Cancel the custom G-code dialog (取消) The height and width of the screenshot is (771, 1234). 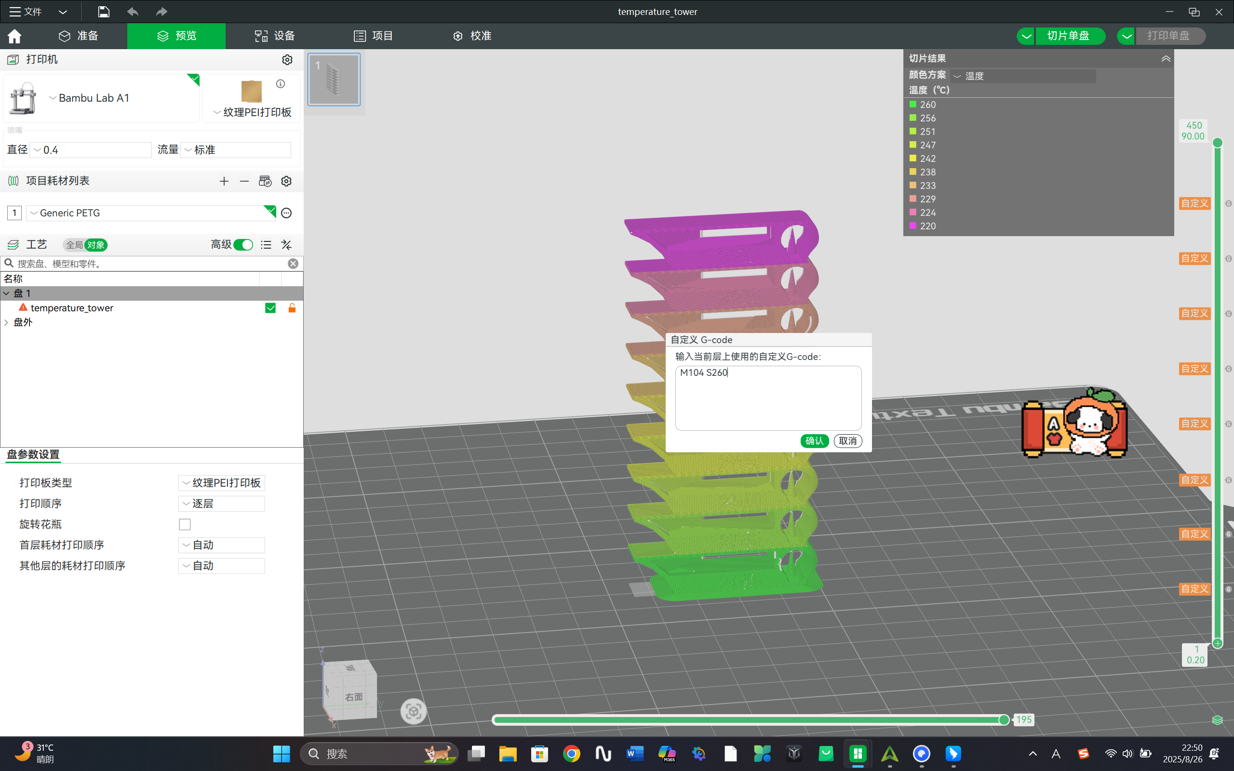(x=847, y=441)
